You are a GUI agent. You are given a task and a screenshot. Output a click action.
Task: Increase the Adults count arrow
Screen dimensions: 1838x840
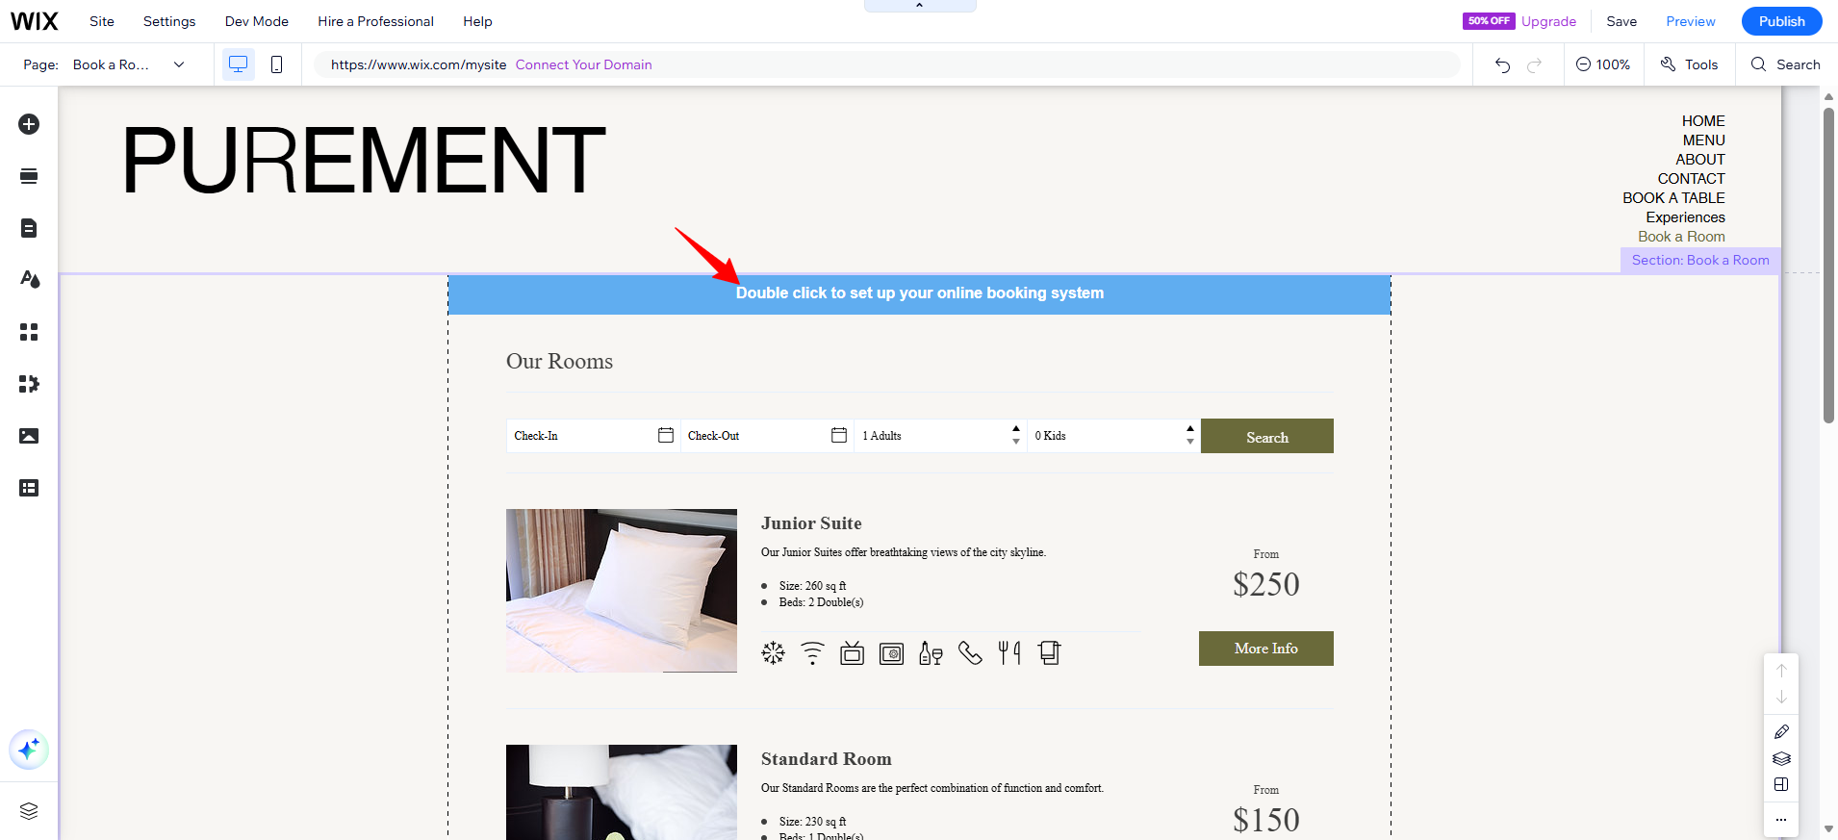point(1016,429)
